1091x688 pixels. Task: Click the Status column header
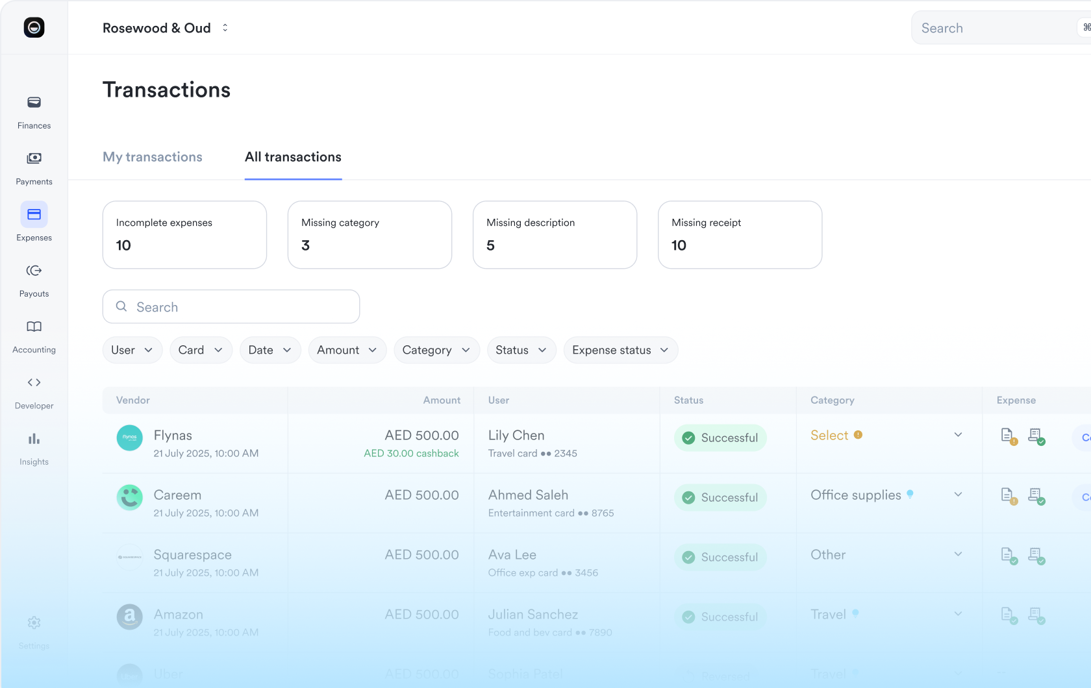point(688,400)
